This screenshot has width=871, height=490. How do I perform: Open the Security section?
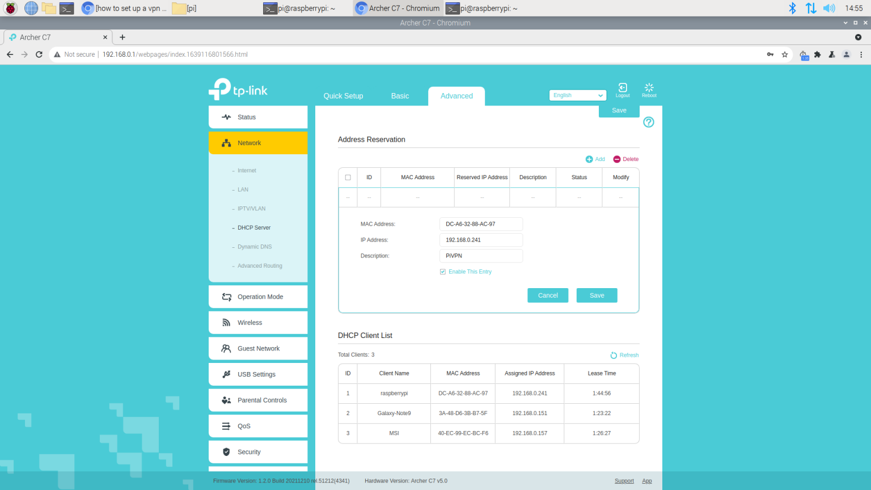click(x=248, y=451)
